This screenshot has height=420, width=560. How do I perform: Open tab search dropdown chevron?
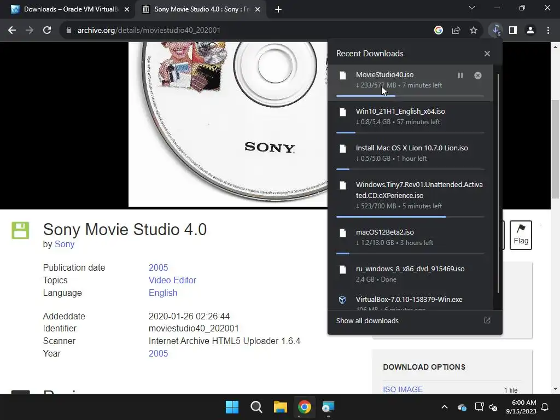[472, 8]
